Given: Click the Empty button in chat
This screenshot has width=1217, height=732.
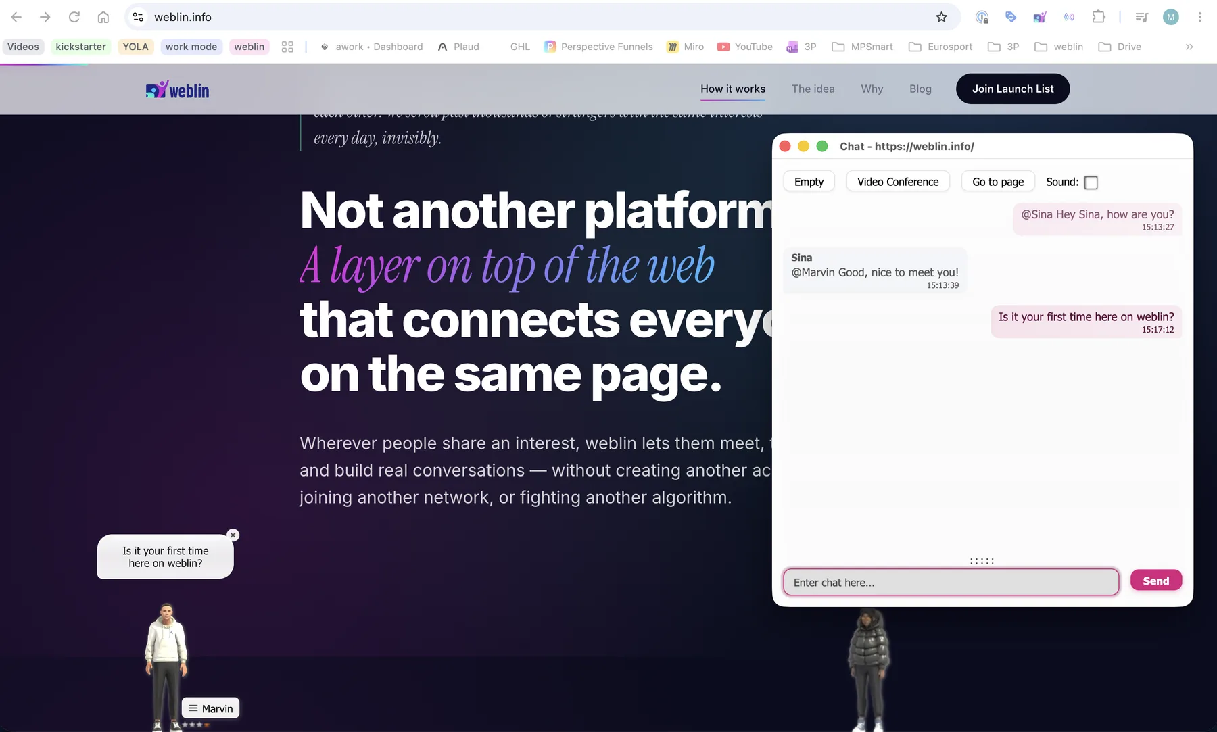Looking at the screenshot, I should click(809, 182).
